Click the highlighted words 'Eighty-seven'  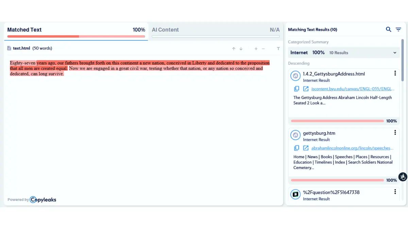[x=23, y=63]
